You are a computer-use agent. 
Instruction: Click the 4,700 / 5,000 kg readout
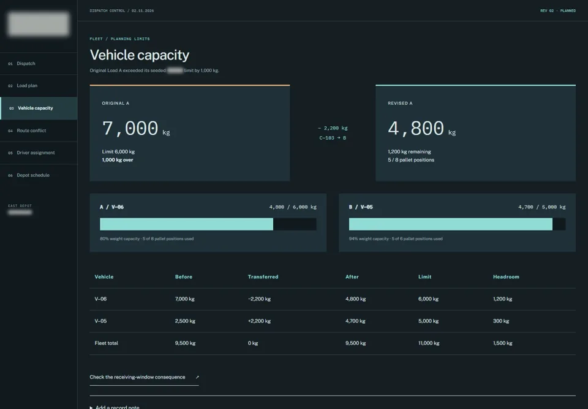coord(542,207)
